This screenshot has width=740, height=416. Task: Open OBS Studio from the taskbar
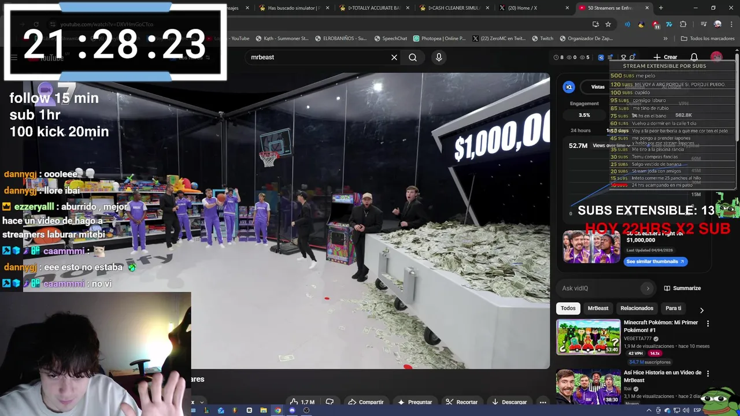coord(306,410)
